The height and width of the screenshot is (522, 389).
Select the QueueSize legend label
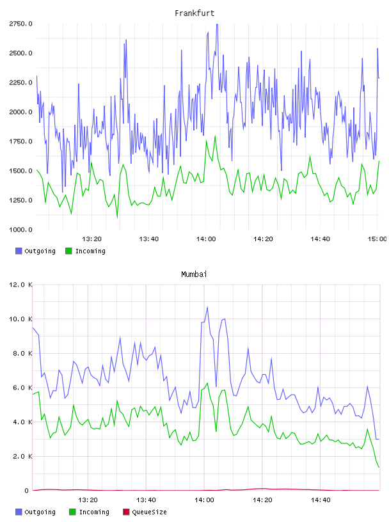point(150,512)
